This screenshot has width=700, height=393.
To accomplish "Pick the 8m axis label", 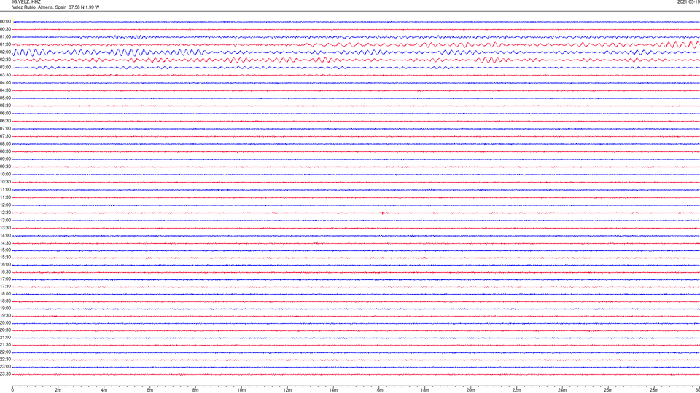I will pyautogui.click(x=195, y=390).
